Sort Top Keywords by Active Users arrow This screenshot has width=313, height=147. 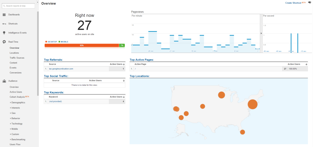point(124,97)
